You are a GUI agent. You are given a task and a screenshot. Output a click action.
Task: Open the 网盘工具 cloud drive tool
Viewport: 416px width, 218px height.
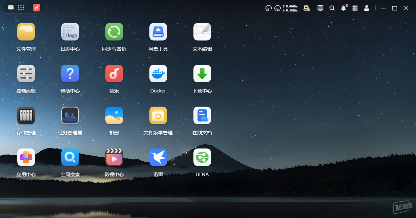coord(158,32)
